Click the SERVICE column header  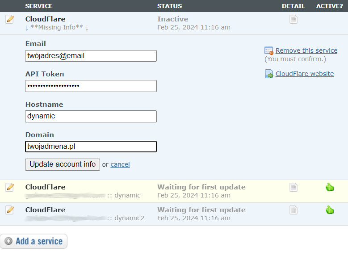[39, 6]
